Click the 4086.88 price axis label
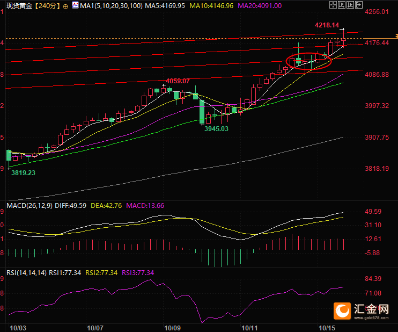Screen dimensions: 398x332 pyautogui.click(x=377, y=75)
